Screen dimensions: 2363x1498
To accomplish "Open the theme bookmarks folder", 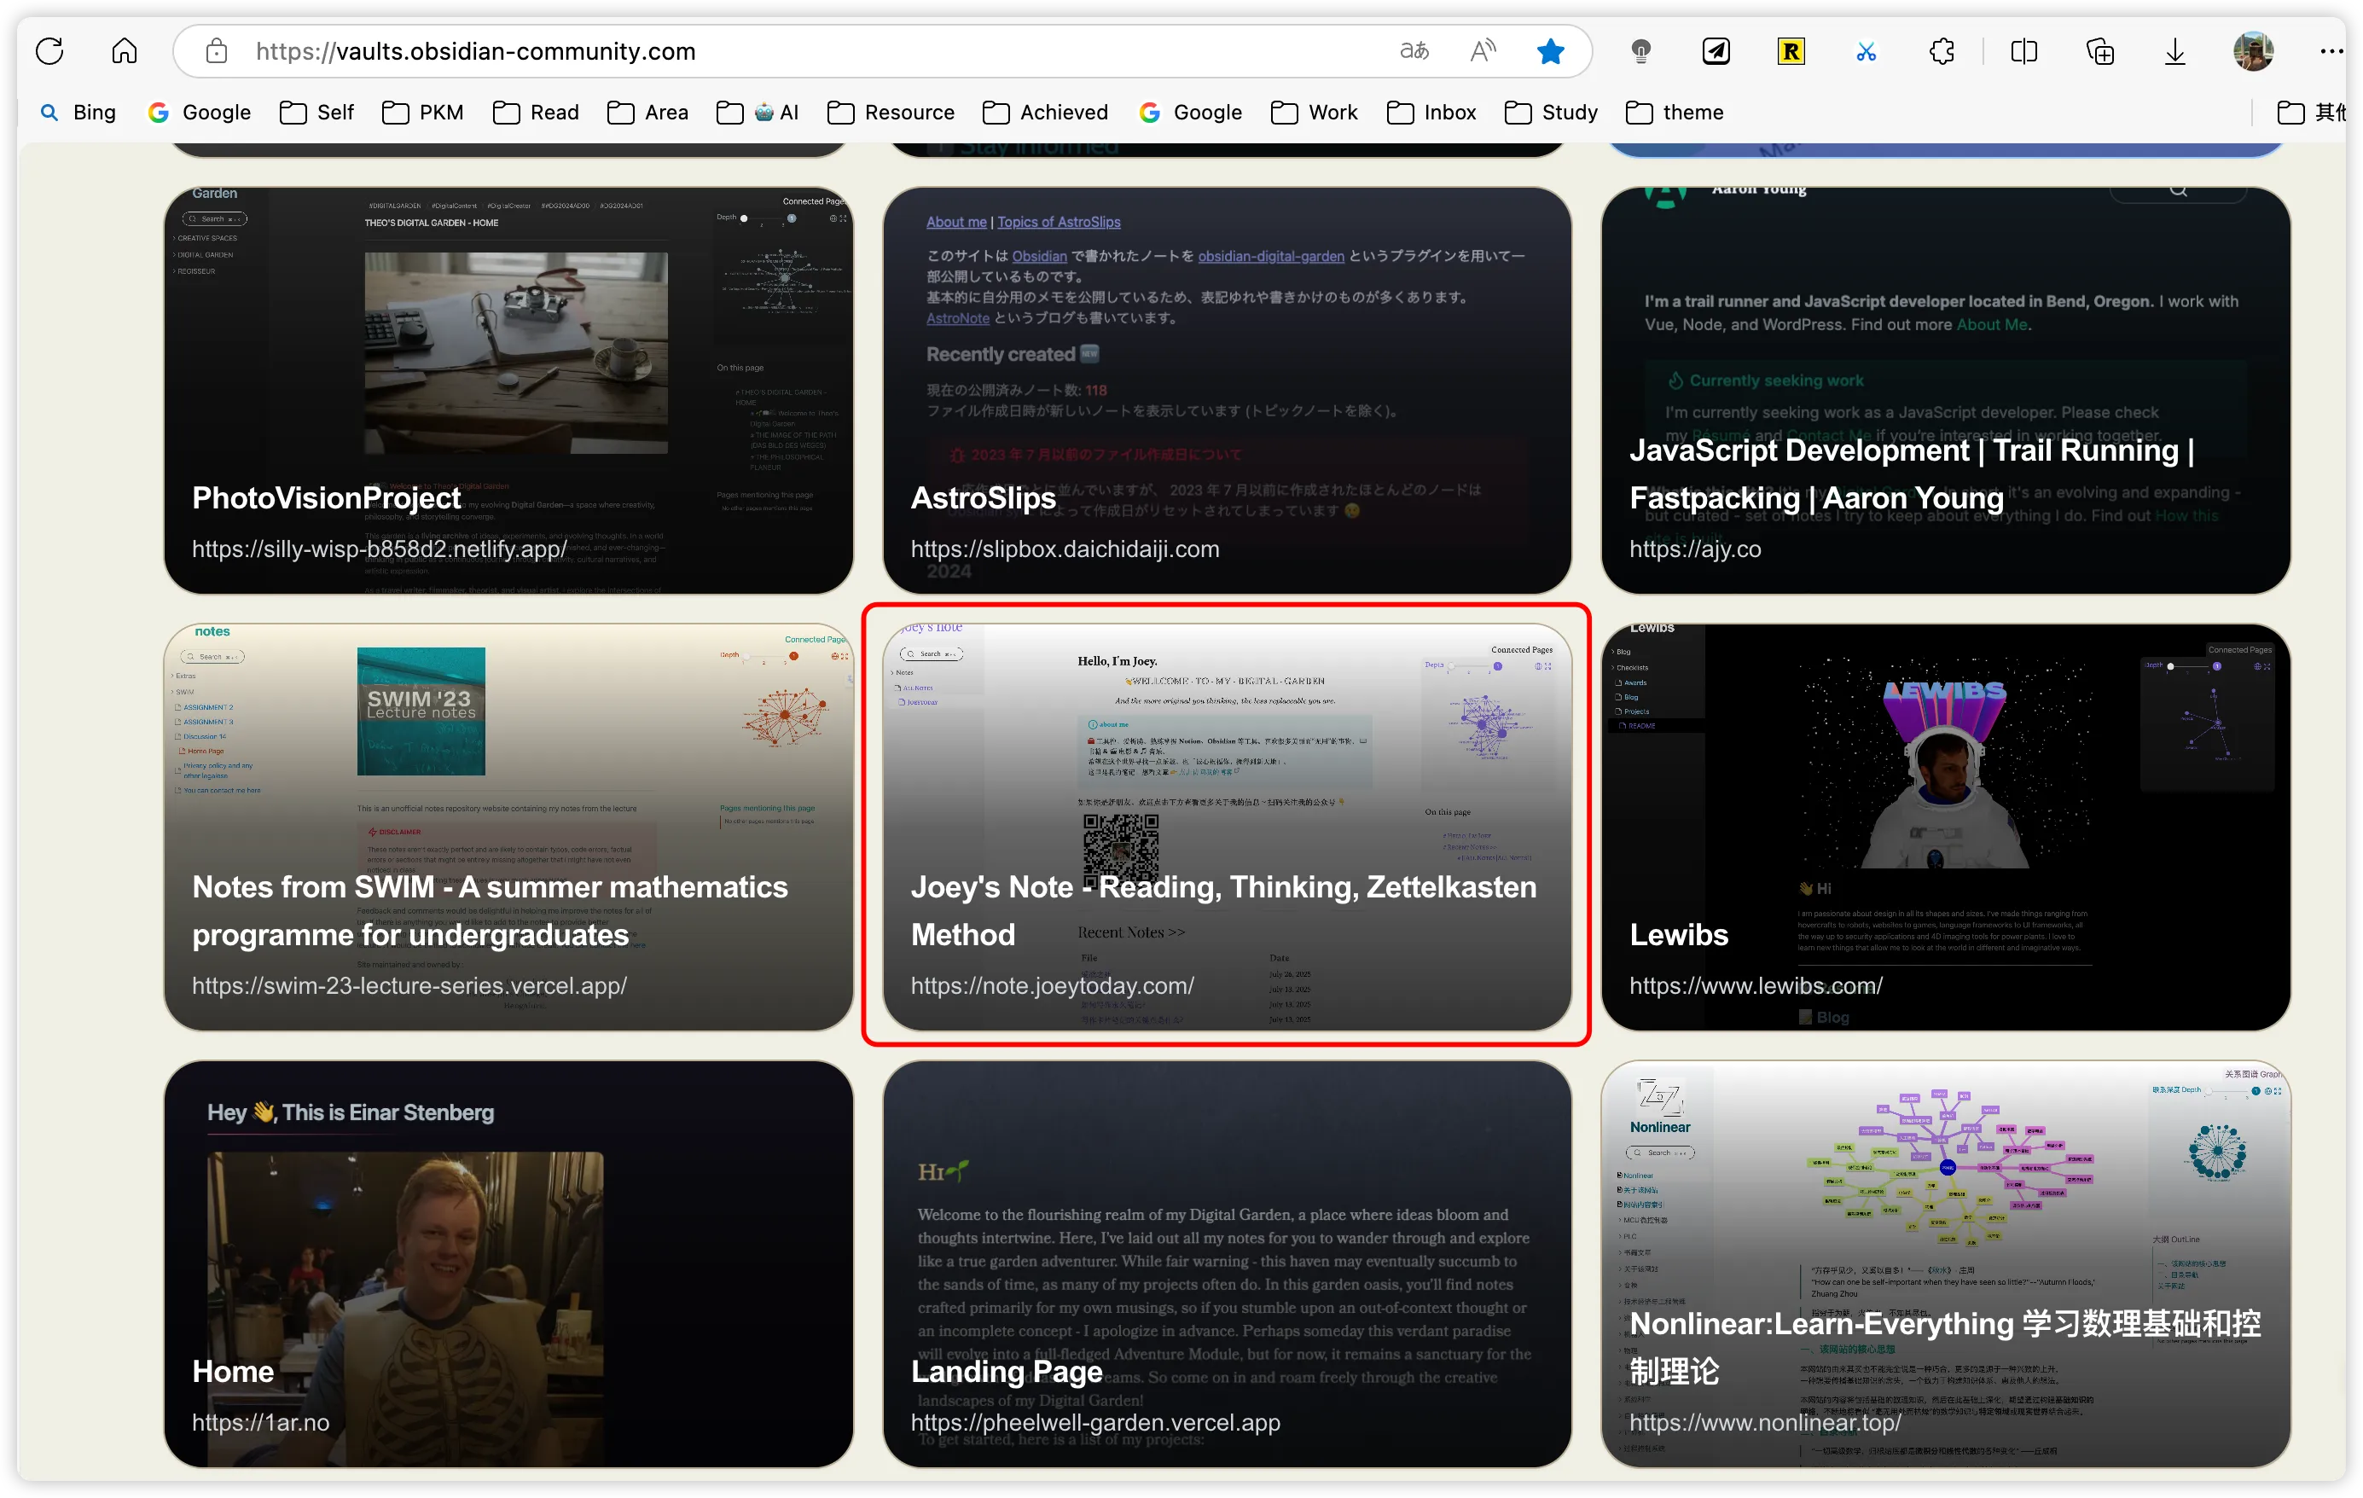I will (1675, 113).
